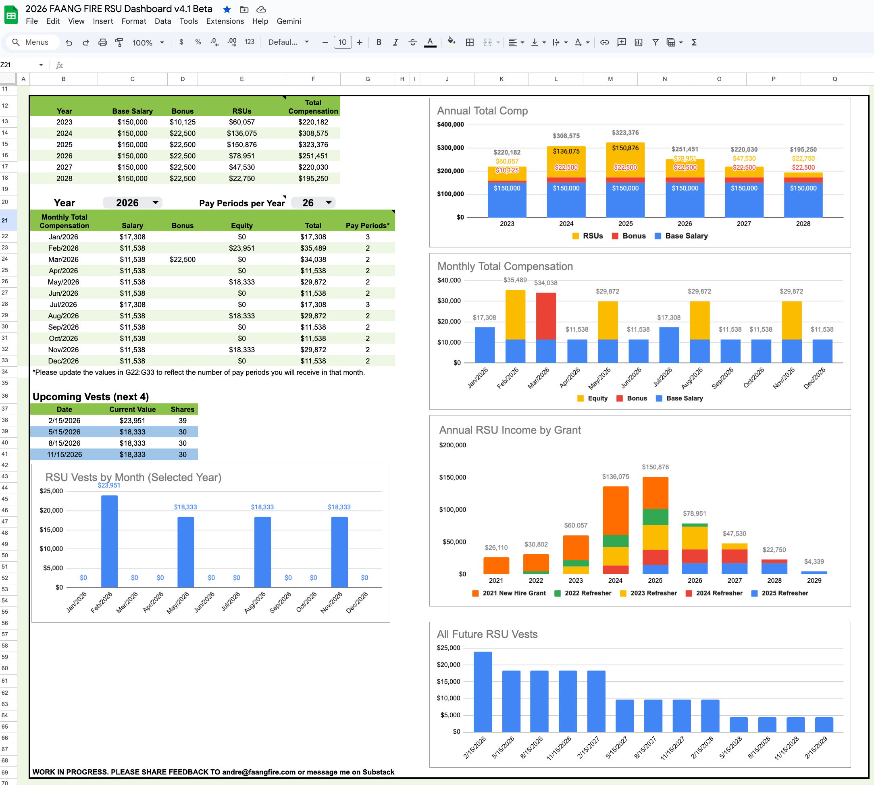
Task: Click the Functions sigma icon
Action: [x=694, y=42]
